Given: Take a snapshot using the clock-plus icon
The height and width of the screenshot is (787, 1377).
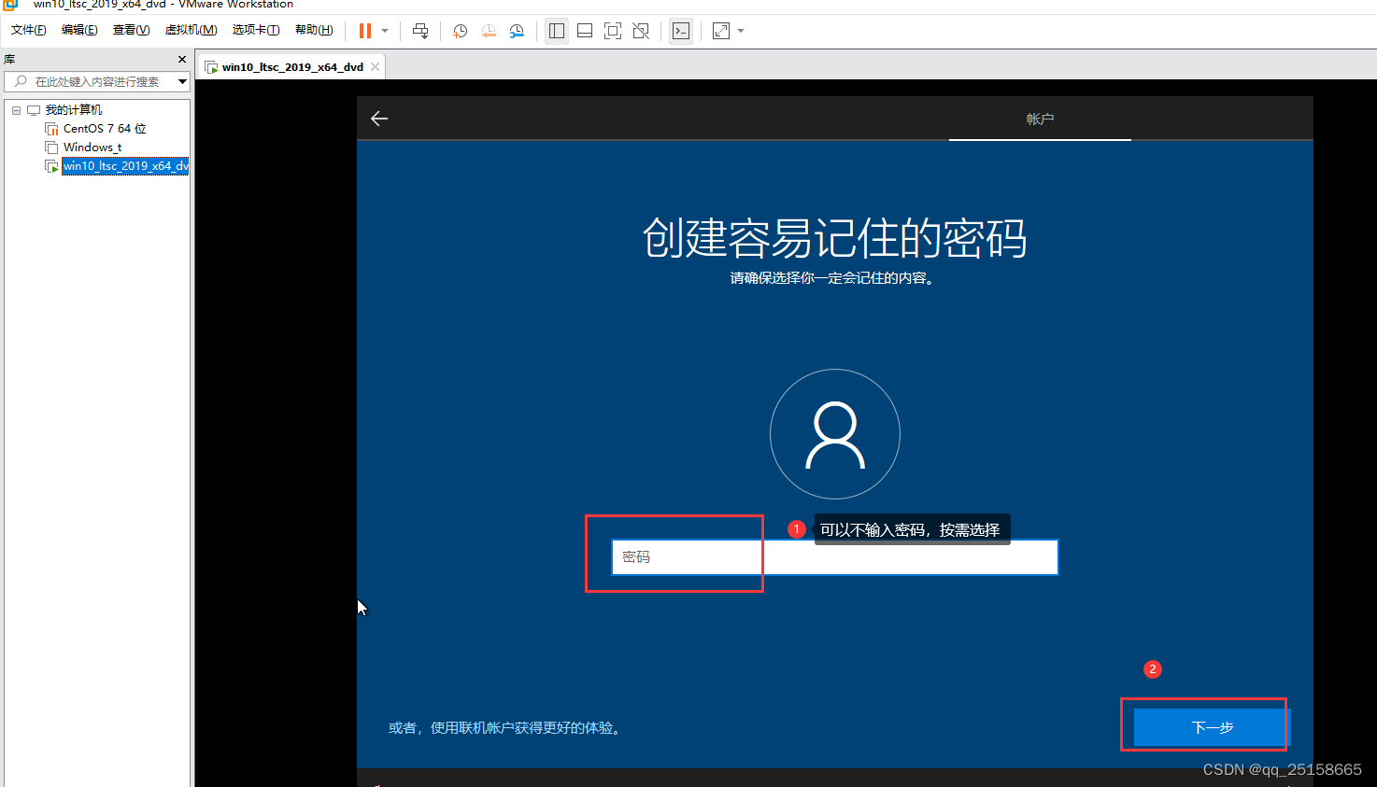Looking at the screenshot, I should 460,31.
